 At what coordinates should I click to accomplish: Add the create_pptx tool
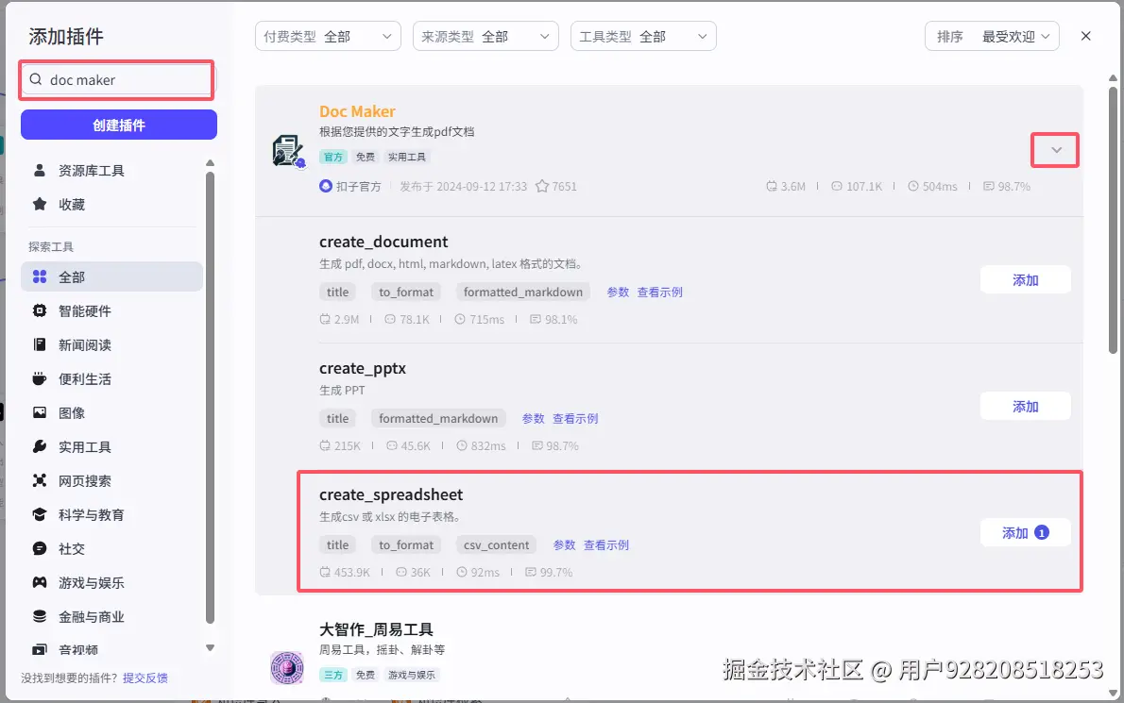coord(1025,407)
